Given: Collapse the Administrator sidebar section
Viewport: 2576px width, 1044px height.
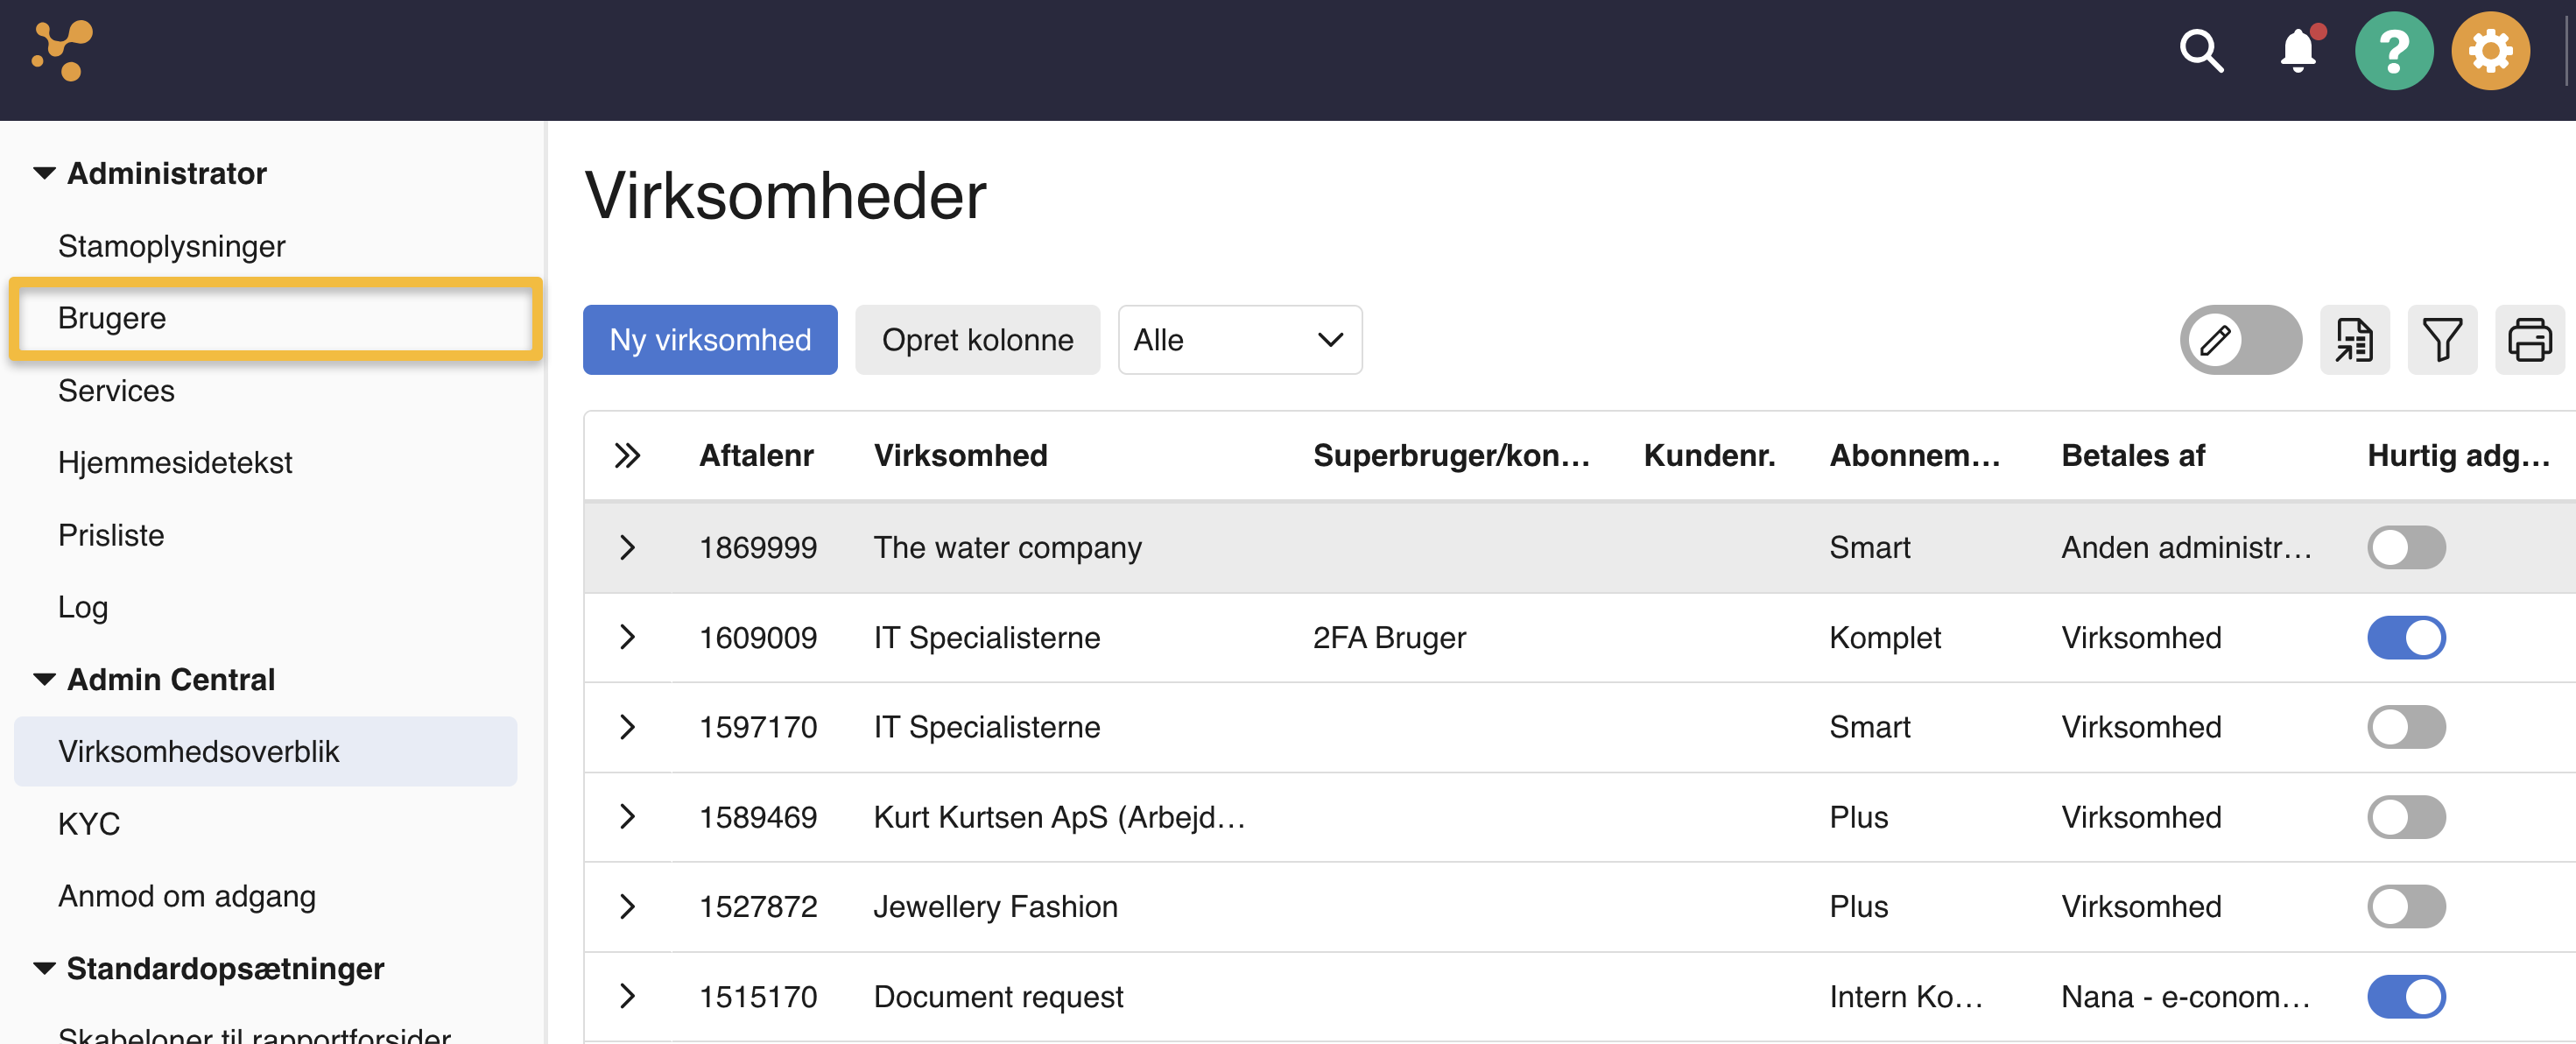Looking at the screenshot, I should pyautogui.click(x=44, y=173).
